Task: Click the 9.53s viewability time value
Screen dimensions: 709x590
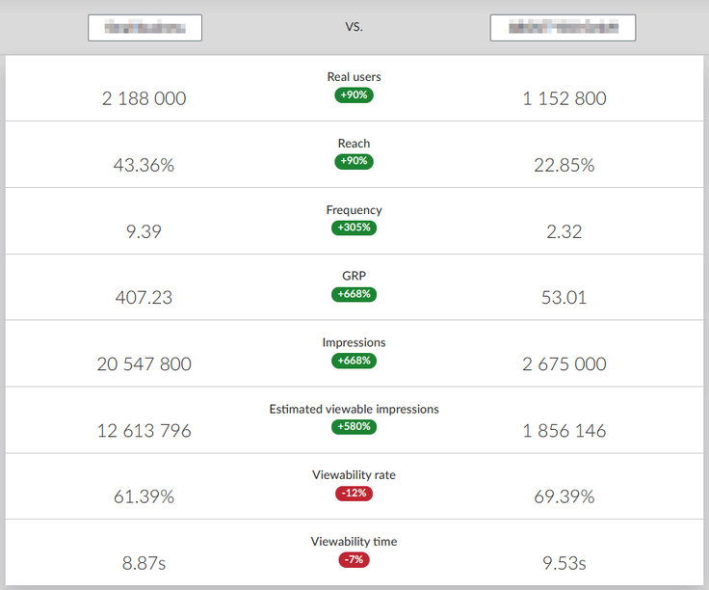Action: point(565,563)
